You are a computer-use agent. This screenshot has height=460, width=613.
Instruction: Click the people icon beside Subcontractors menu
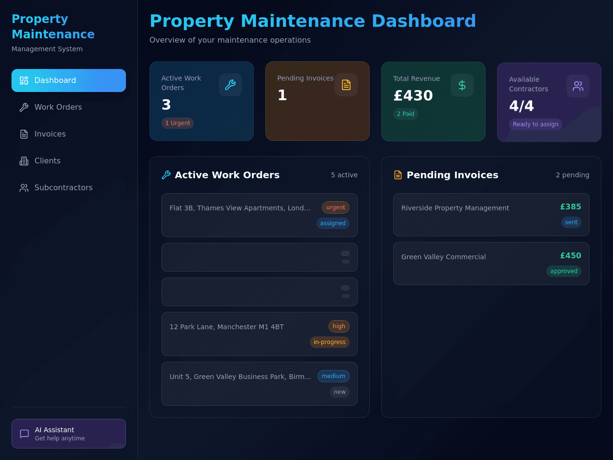click(24, 188)
